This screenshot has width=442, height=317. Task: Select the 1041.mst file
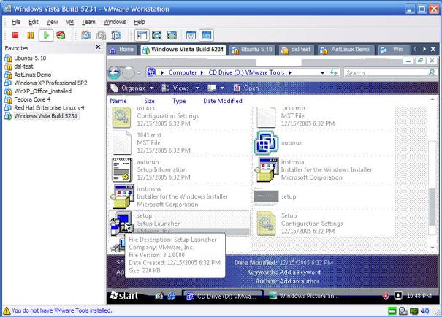tap(180, 142)
